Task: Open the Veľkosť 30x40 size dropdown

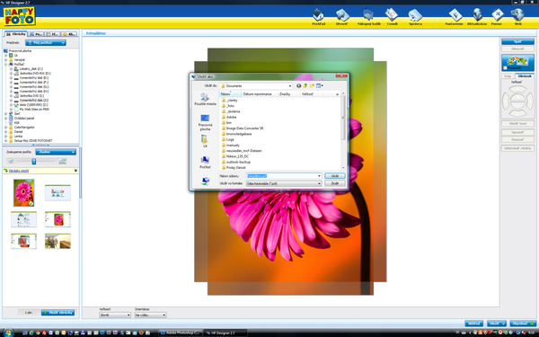Action: coord(115,315)
